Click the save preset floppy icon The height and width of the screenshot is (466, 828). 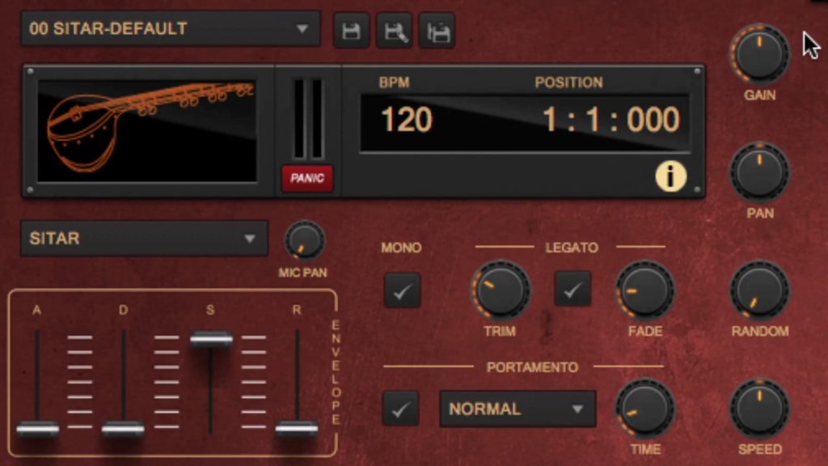(x=351, y=32)
